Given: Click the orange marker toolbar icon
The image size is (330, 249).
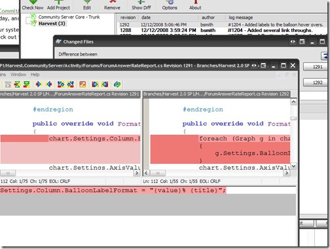Looking at the screenshot, I should pos(82,85).
